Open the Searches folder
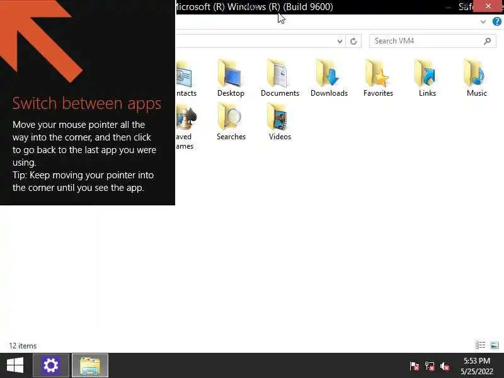The width and height of the screenshot is (504, 378). (231, 122)
